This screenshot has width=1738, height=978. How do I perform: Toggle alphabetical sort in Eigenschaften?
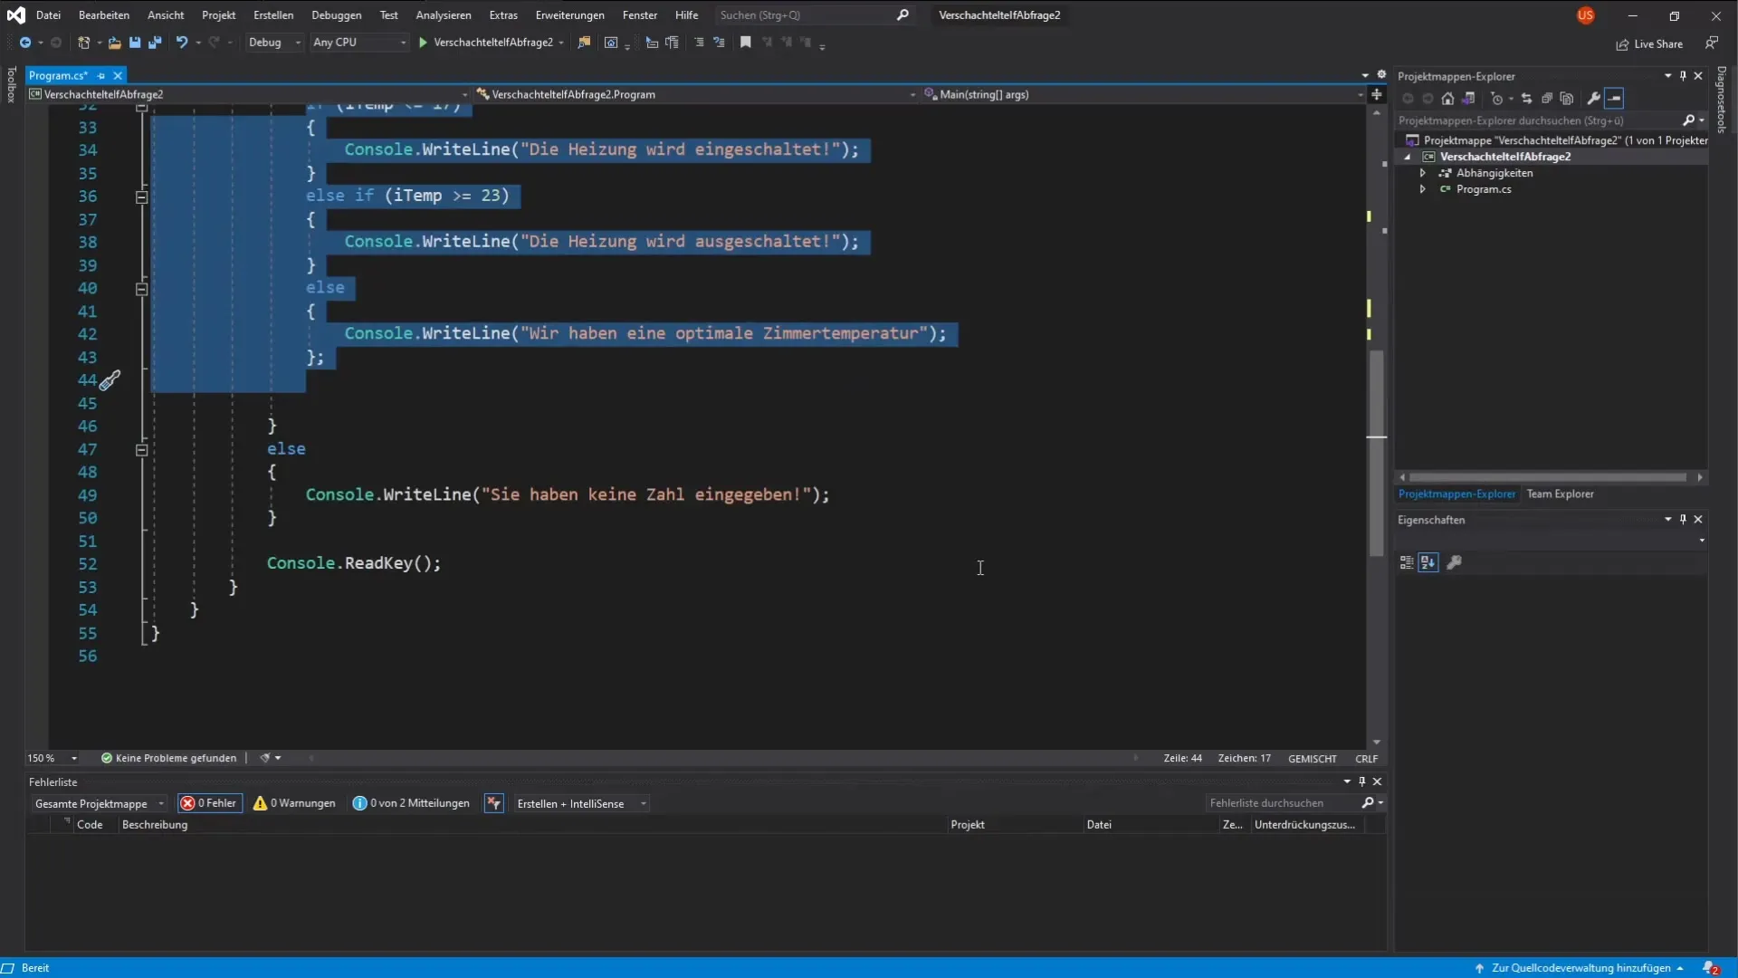pos(1428,563)
